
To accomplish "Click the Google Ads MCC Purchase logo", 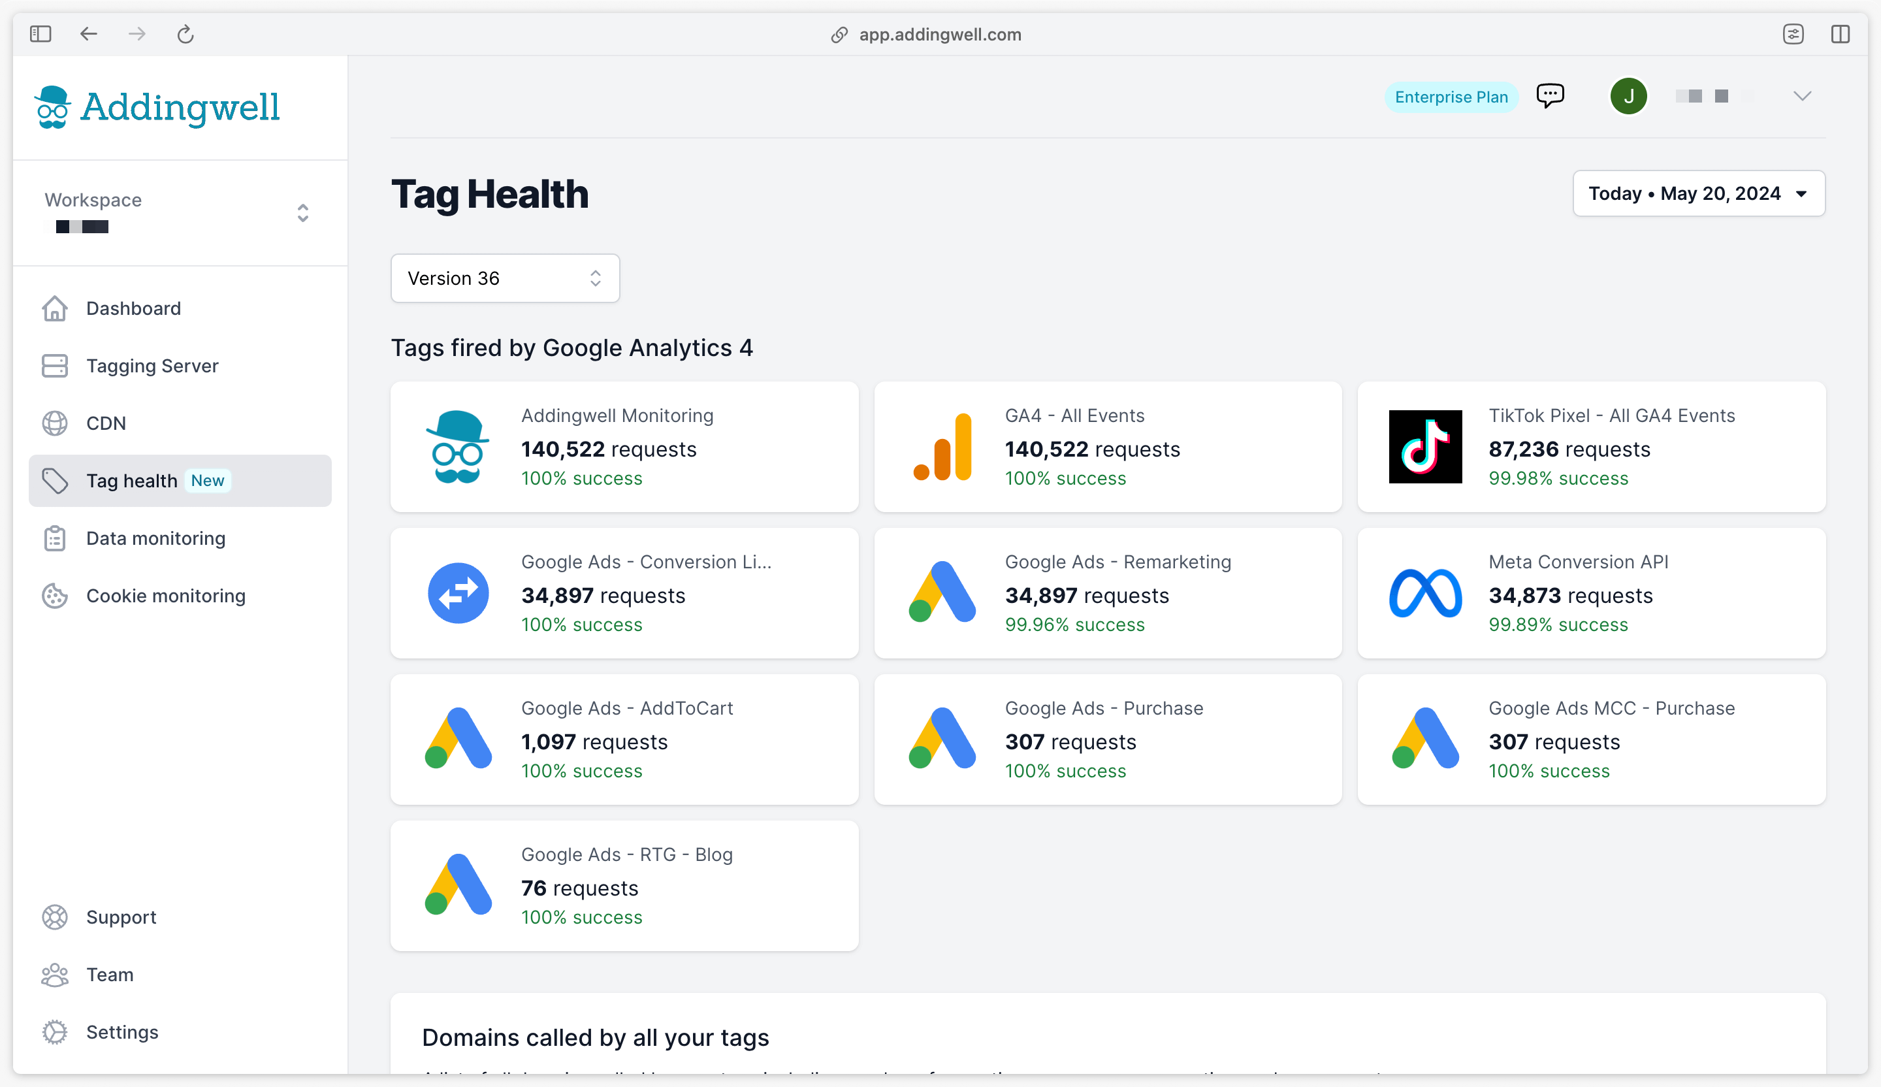I will pos(1425,738).
